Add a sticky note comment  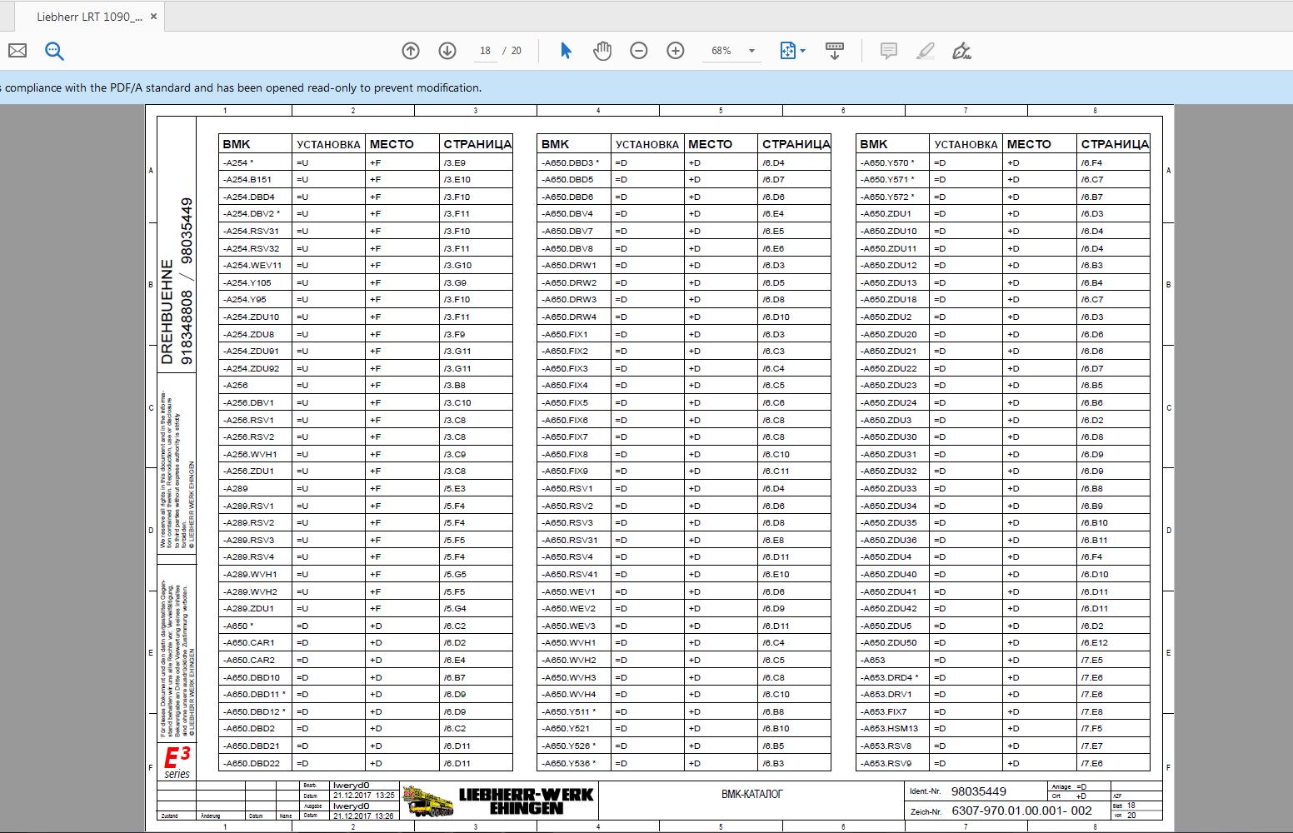click(x=889, y=51)
